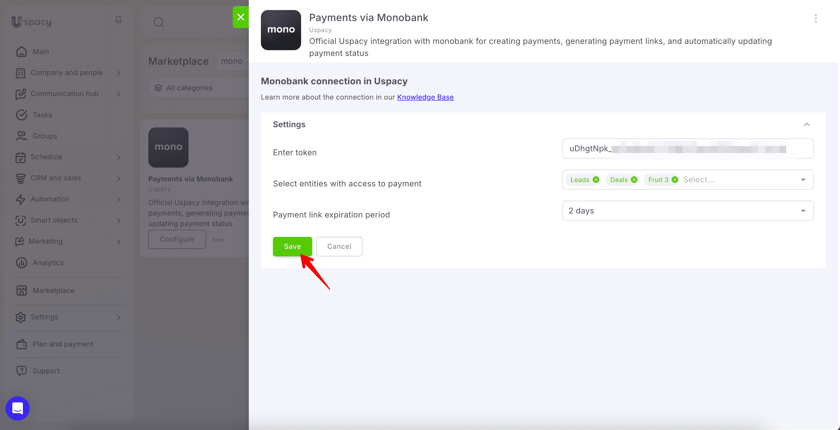Expand Communication hub submenu arrow

(119, 94)
